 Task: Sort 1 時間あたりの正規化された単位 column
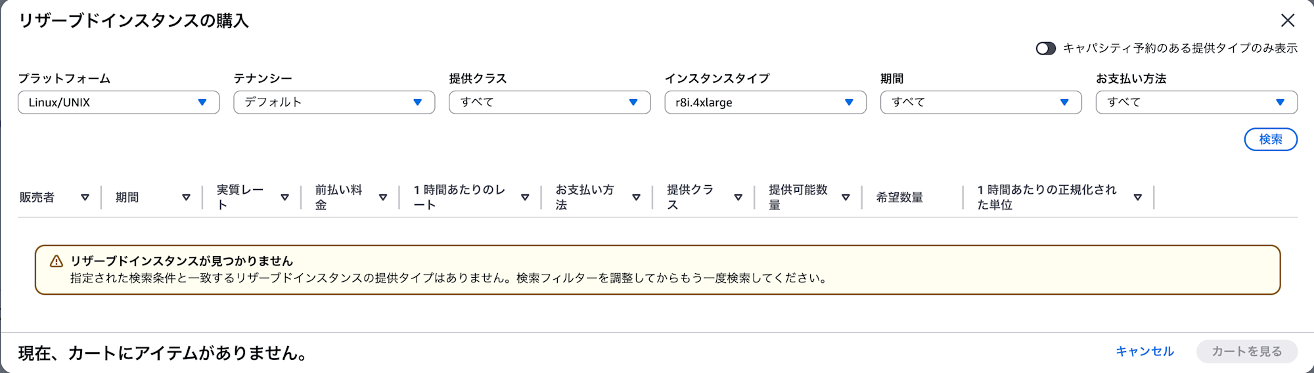[x=1137, y=198]
